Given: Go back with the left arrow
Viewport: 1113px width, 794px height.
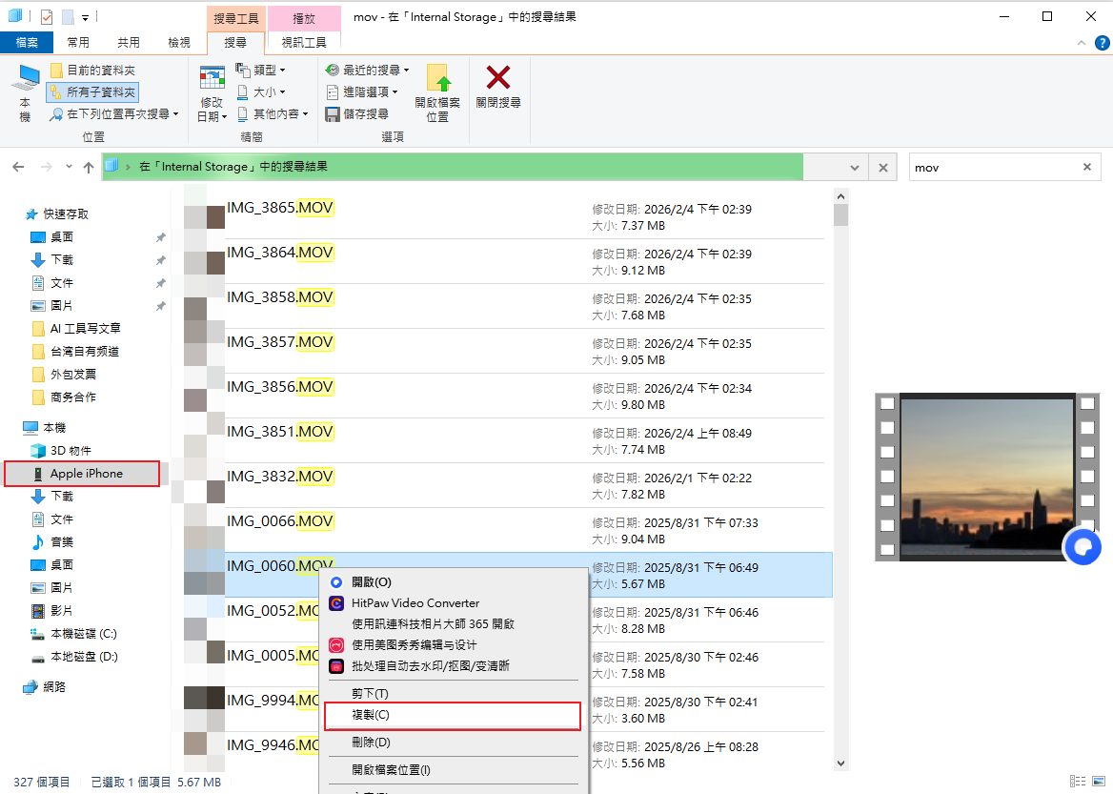Looking at the screenshot, I should coord(18,167).
